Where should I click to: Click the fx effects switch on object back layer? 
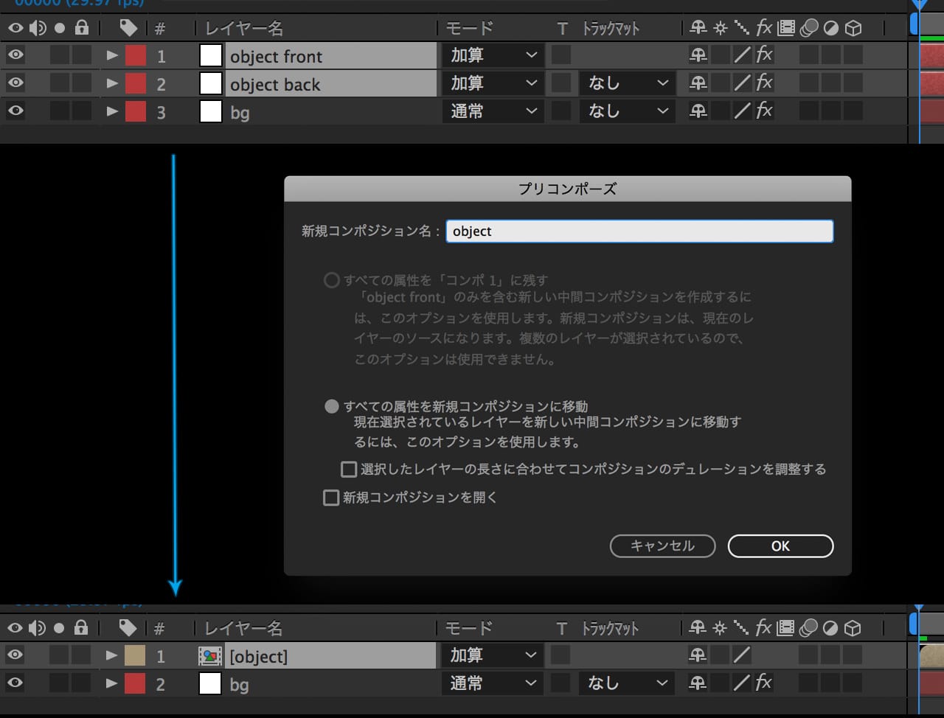tap(764, 83)
